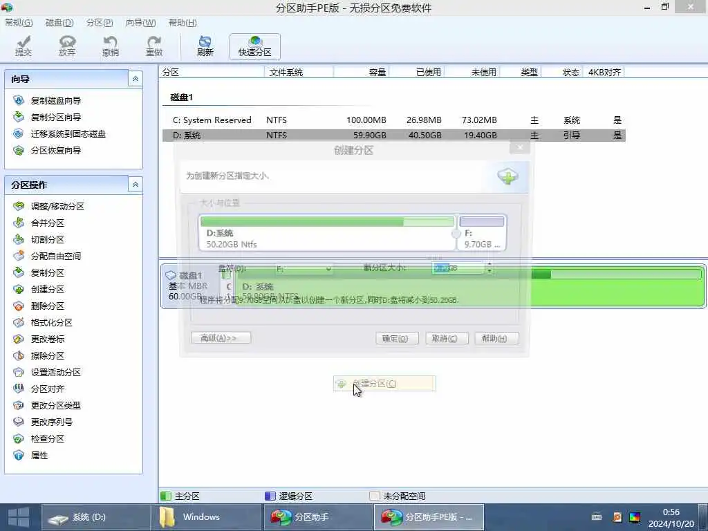This screenshot has width=708, height=531.
Task: Open the 向导(W) menu
Action: pos(141,23)
